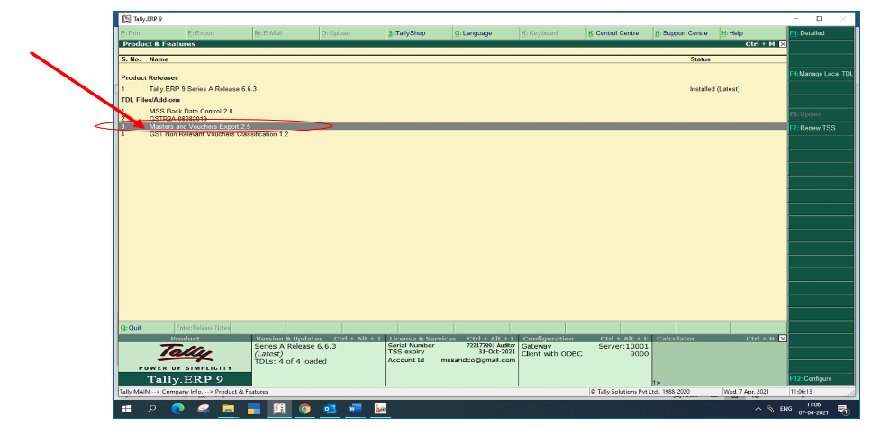Show hidden system tray icons
Viewport: 880px width, 435px height.
pos(758,409)
